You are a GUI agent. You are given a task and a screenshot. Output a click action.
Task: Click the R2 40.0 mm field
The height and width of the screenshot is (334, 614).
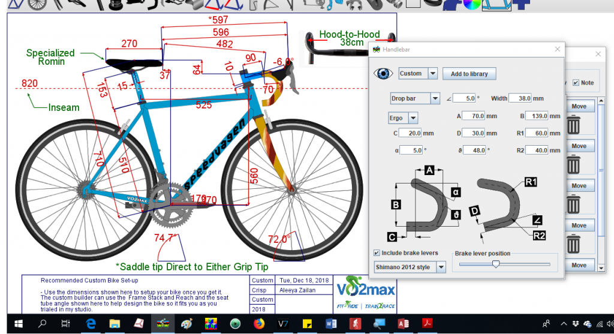click(537, 150)
